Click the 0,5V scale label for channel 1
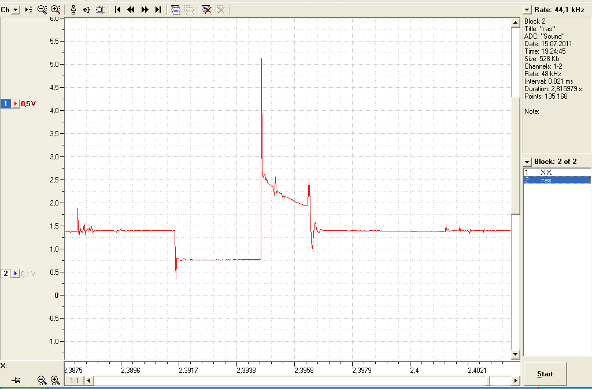The image size is (592, 389). coord(28,104)
